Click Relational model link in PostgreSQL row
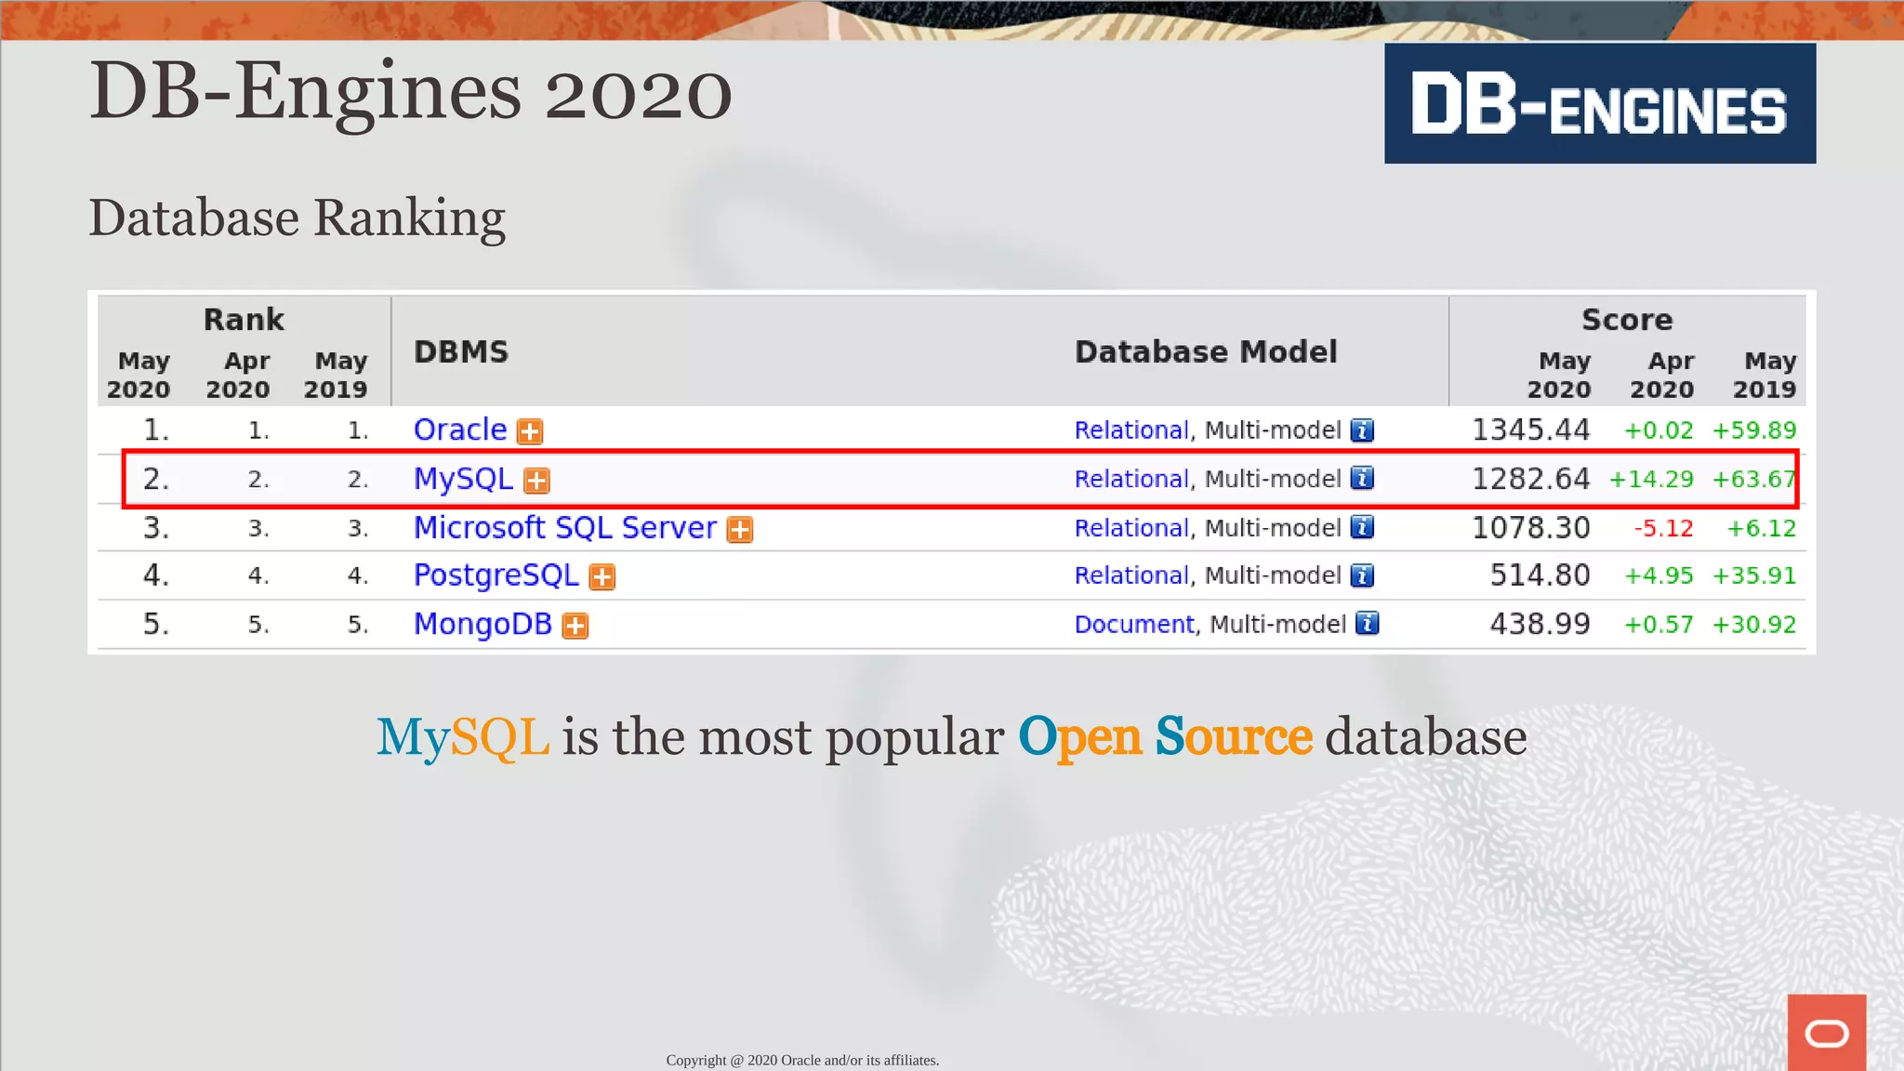 click(x=1130, y=575)
